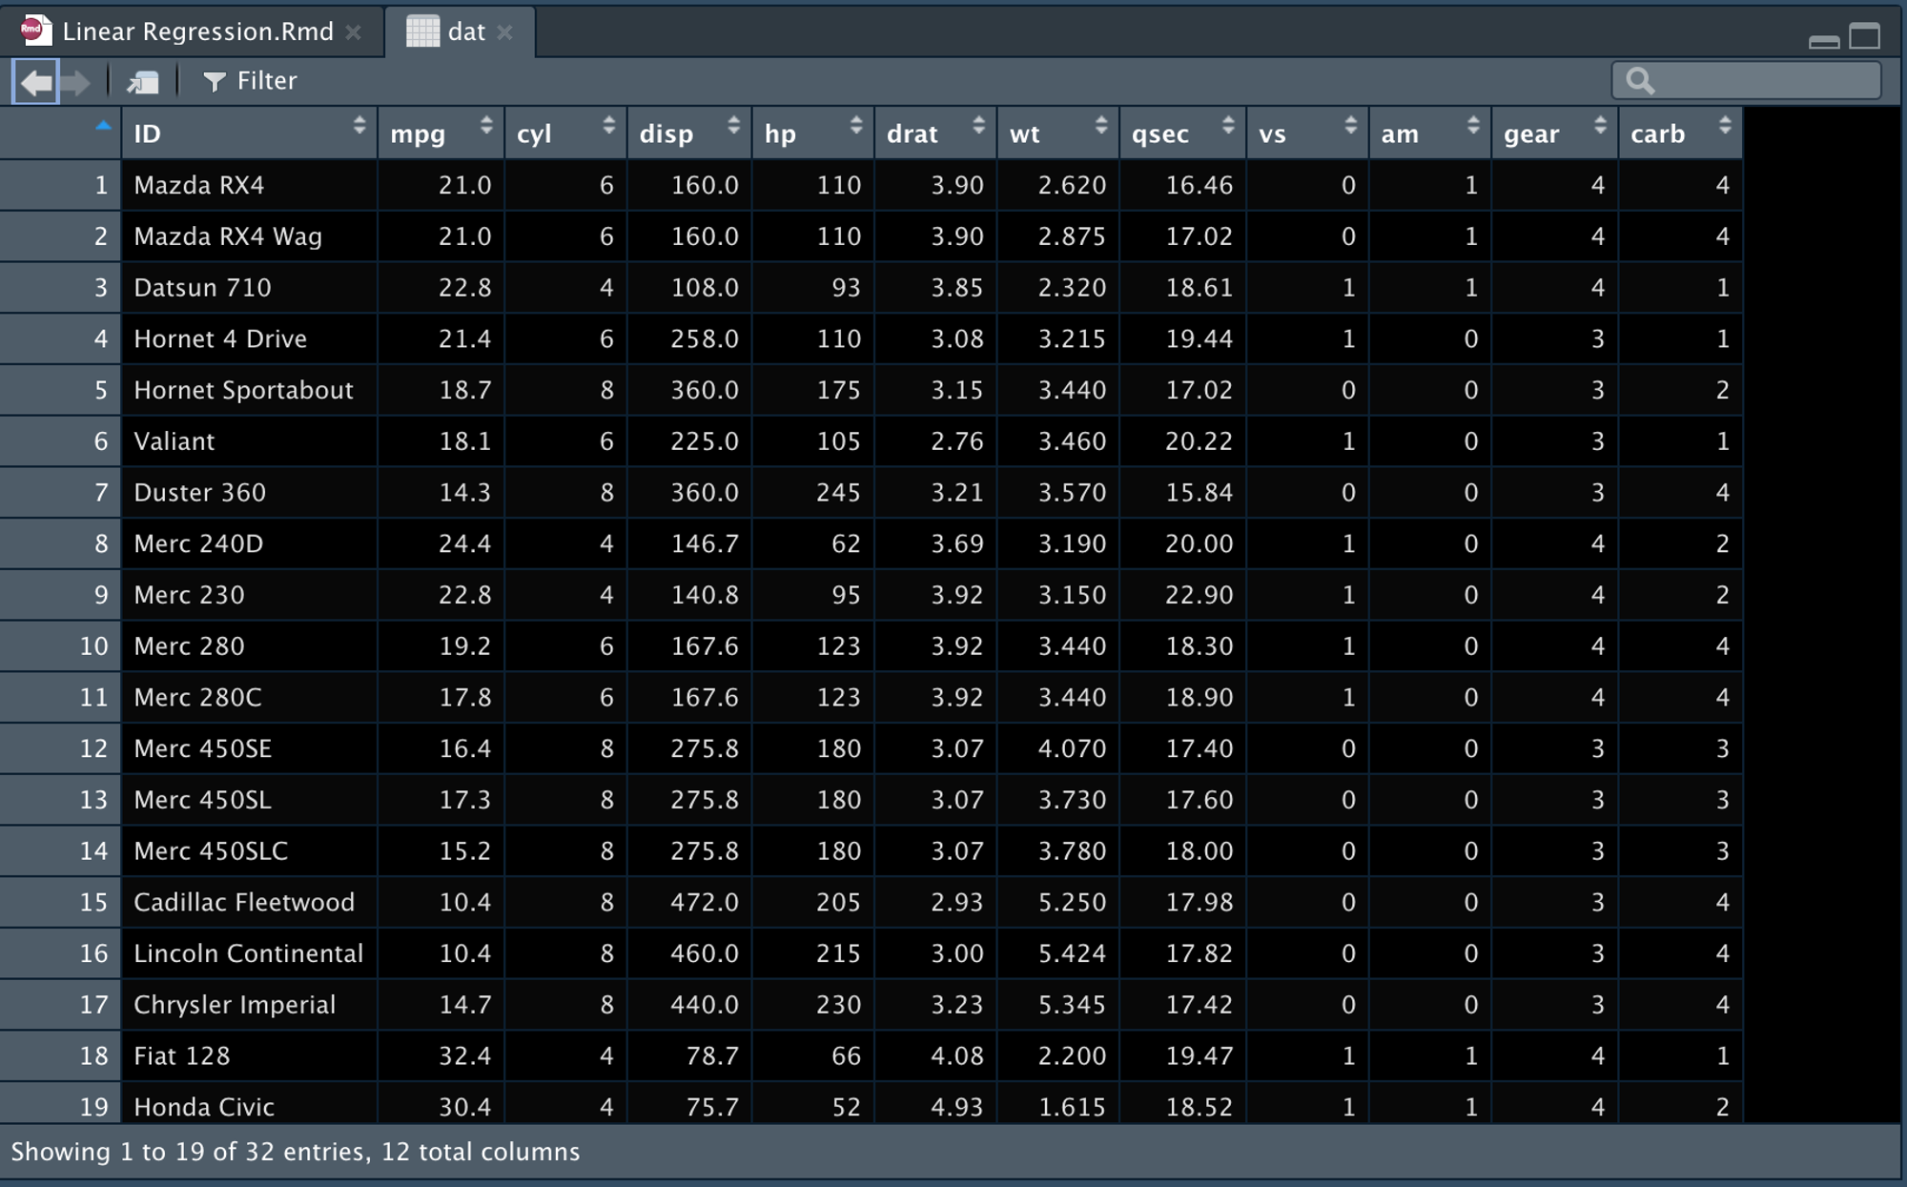Screen dimensions: 1907x1187
Task: Click the funnel Filter icon
Action: click(x=215, y=82)
